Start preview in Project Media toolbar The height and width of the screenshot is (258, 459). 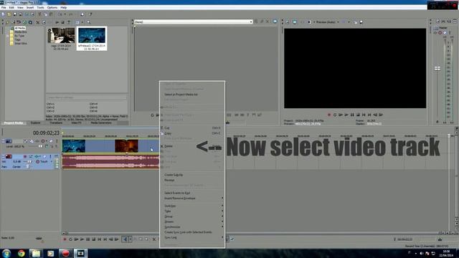(57, 22)
